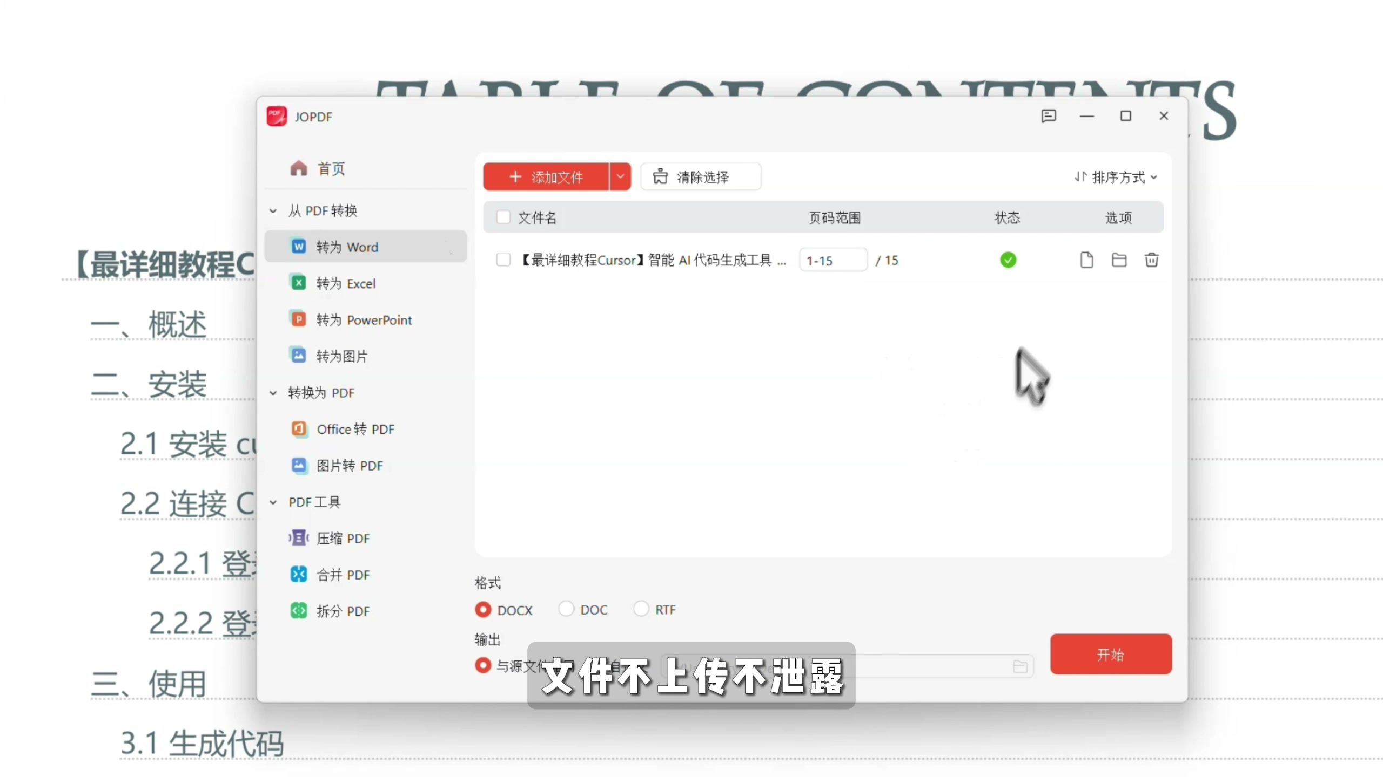Maximize the JOPDF window
1383x777 pixels.
(1126, 116)
